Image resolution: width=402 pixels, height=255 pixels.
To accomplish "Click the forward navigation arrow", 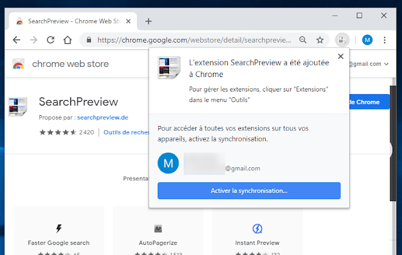I will coord(33,40).
